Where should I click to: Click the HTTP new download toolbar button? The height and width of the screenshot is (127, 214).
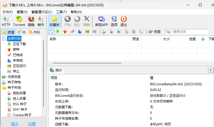point(6,21)
